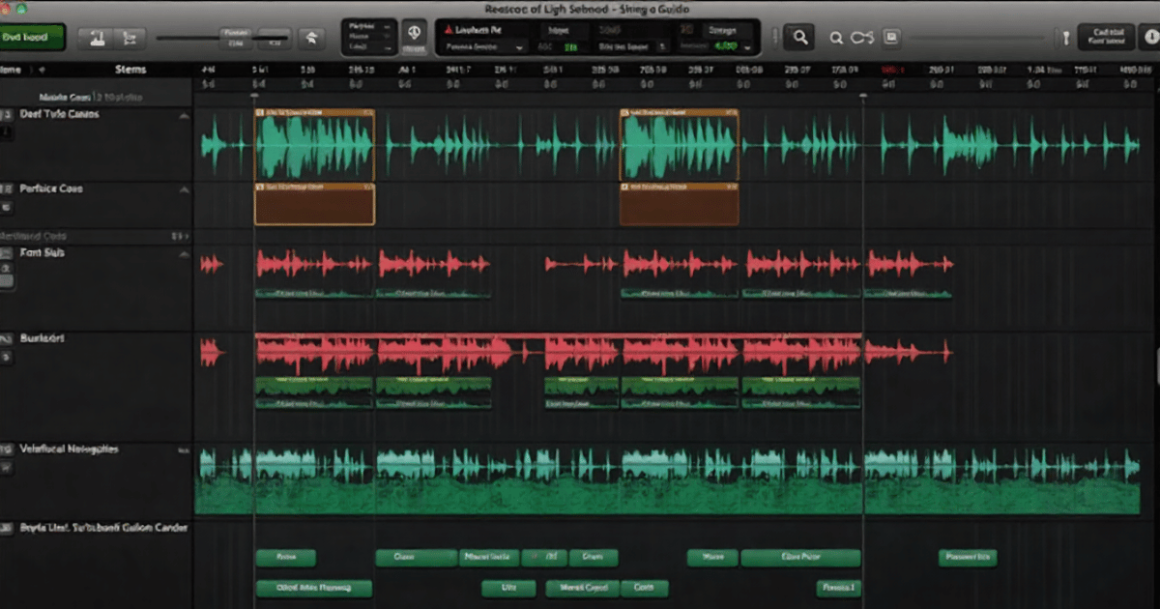Click the playhead marker on the timeline ruler
The width and height of the screenshot is (1160, 609).
[861, 96]
